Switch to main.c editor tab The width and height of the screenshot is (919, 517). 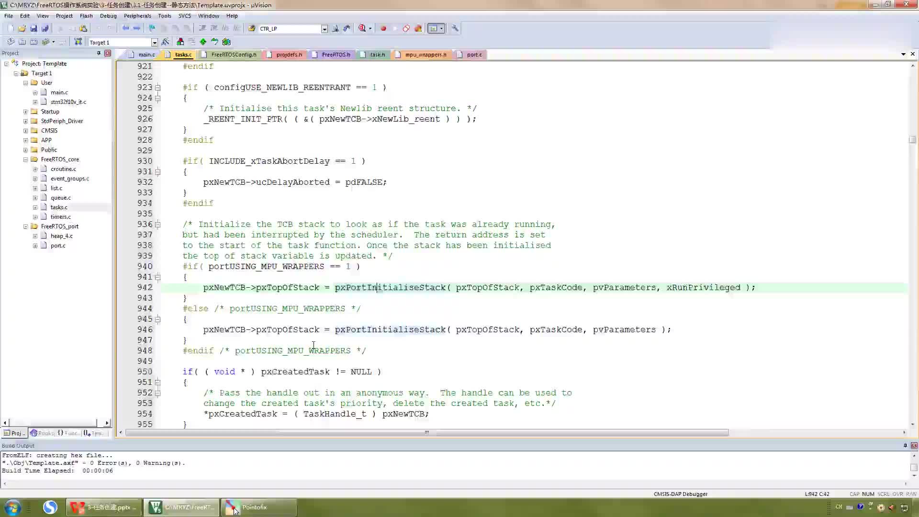(142, 55)
